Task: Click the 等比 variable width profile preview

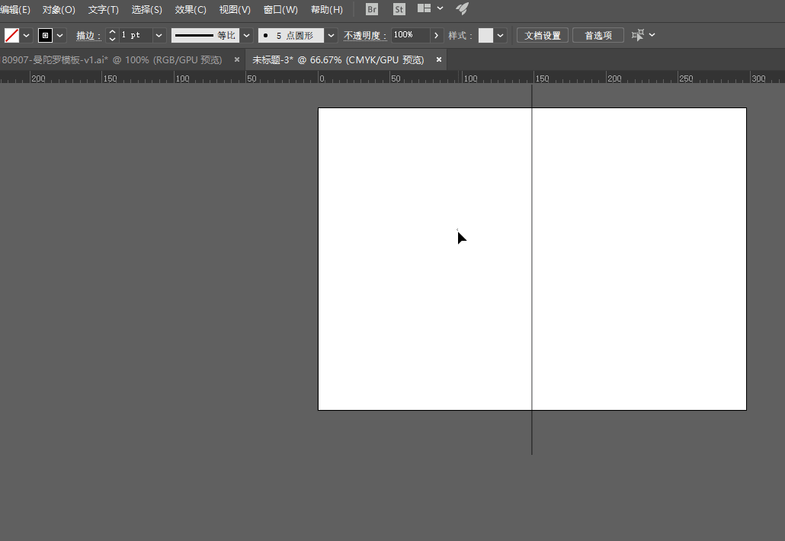Action: click(x=205, y=35)
